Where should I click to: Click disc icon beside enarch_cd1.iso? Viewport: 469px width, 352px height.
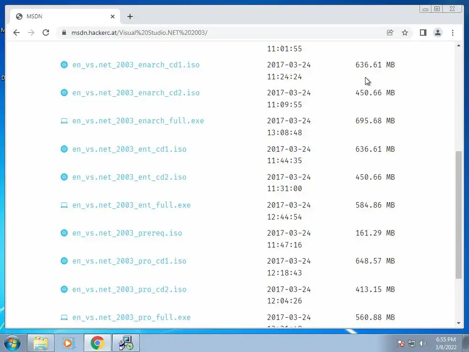(x=64, y=65)
